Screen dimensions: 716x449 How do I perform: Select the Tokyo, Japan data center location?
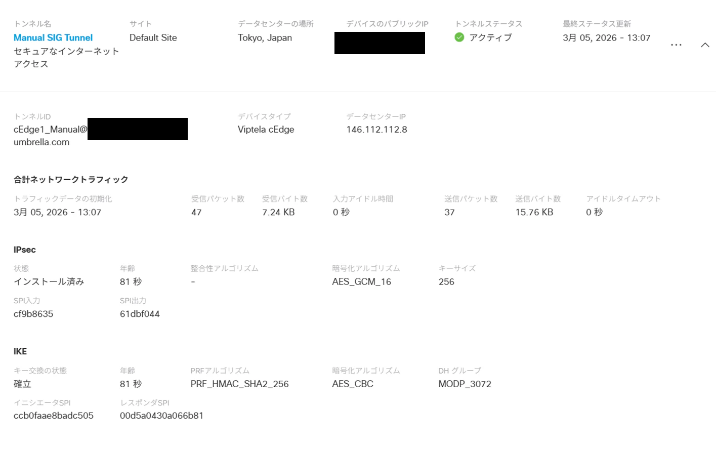coord(265,38)
